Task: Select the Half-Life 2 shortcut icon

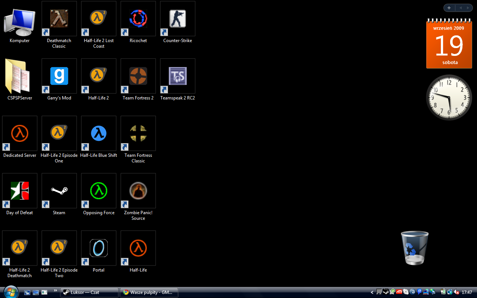Action: (99, 80)
